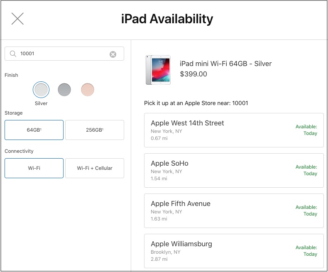
Task: Select Wi-Fi + Cellular connectivity option
Action: [x=95, y=168]
